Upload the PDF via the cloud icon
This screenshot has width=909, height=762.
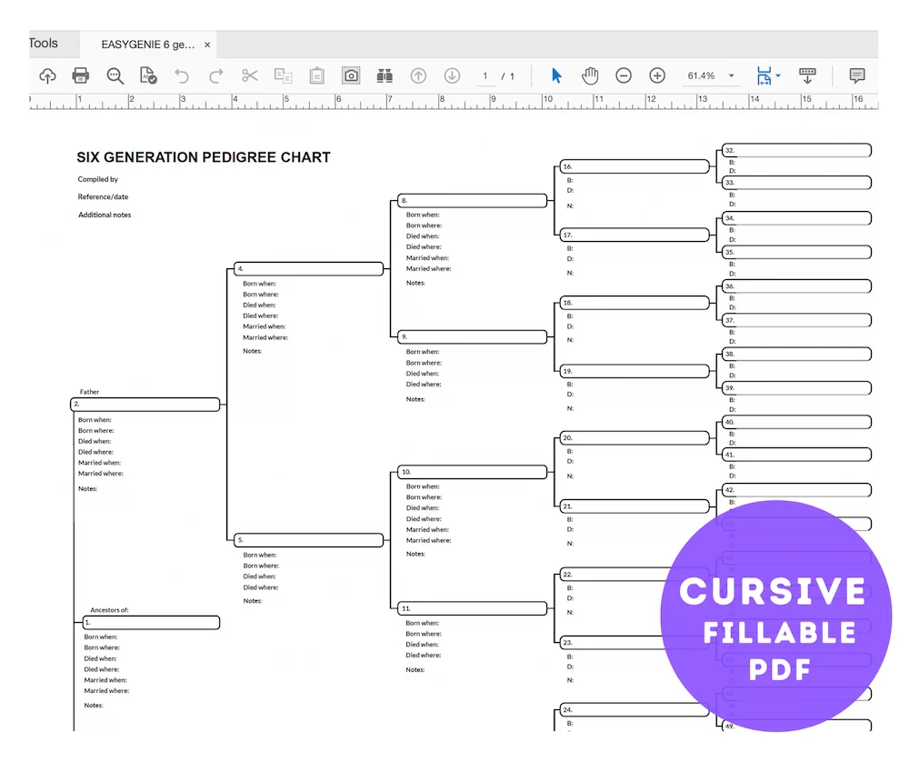(x=46, y=75)
